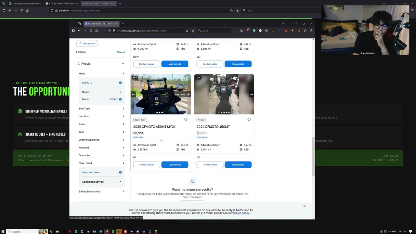Expand Condition subtype filter
This screenshot has width=416, height=234.
click(x=101, y=182)
